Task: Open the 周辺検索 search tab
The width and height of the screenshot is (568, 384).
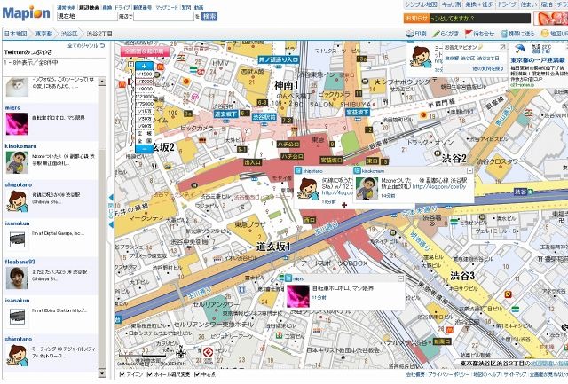Action: pos(89,8)
